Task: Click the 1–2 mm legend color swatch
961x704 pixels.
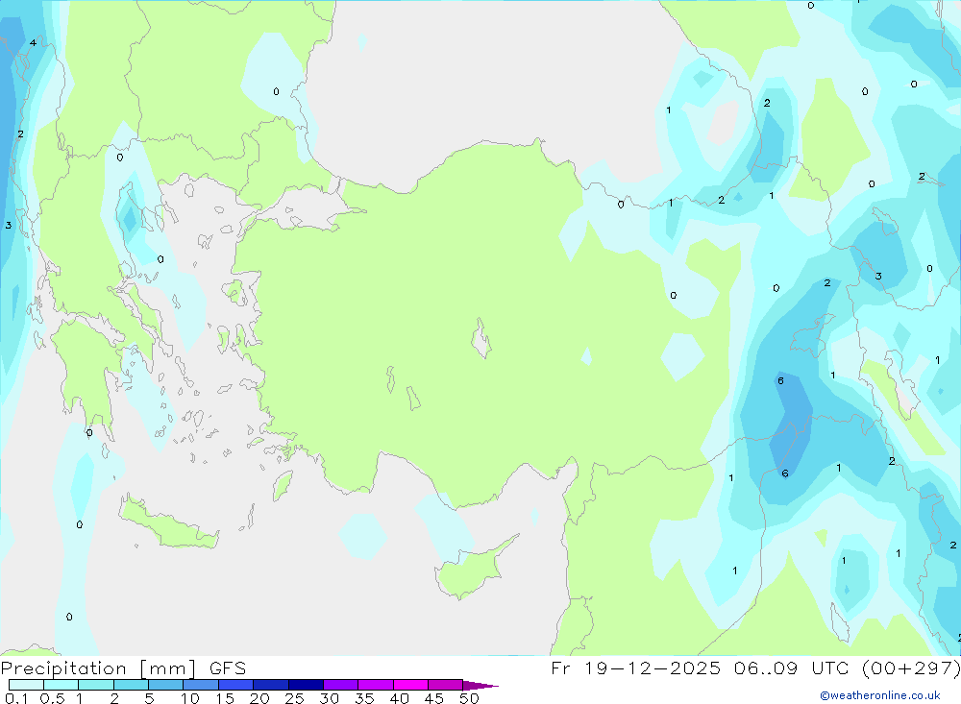Action: point(95,685)
